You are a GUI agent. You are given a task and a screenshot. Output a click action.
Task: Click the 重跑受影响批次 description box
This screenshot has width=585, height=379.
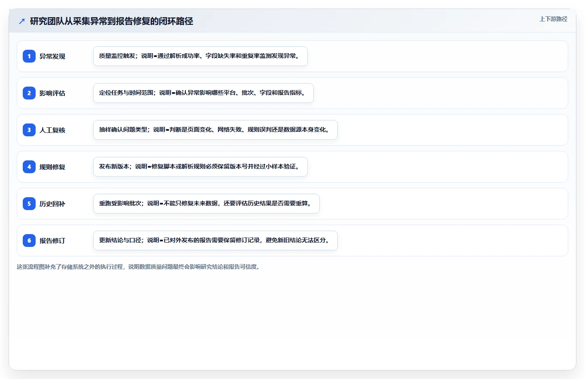[x=206, y=204]
